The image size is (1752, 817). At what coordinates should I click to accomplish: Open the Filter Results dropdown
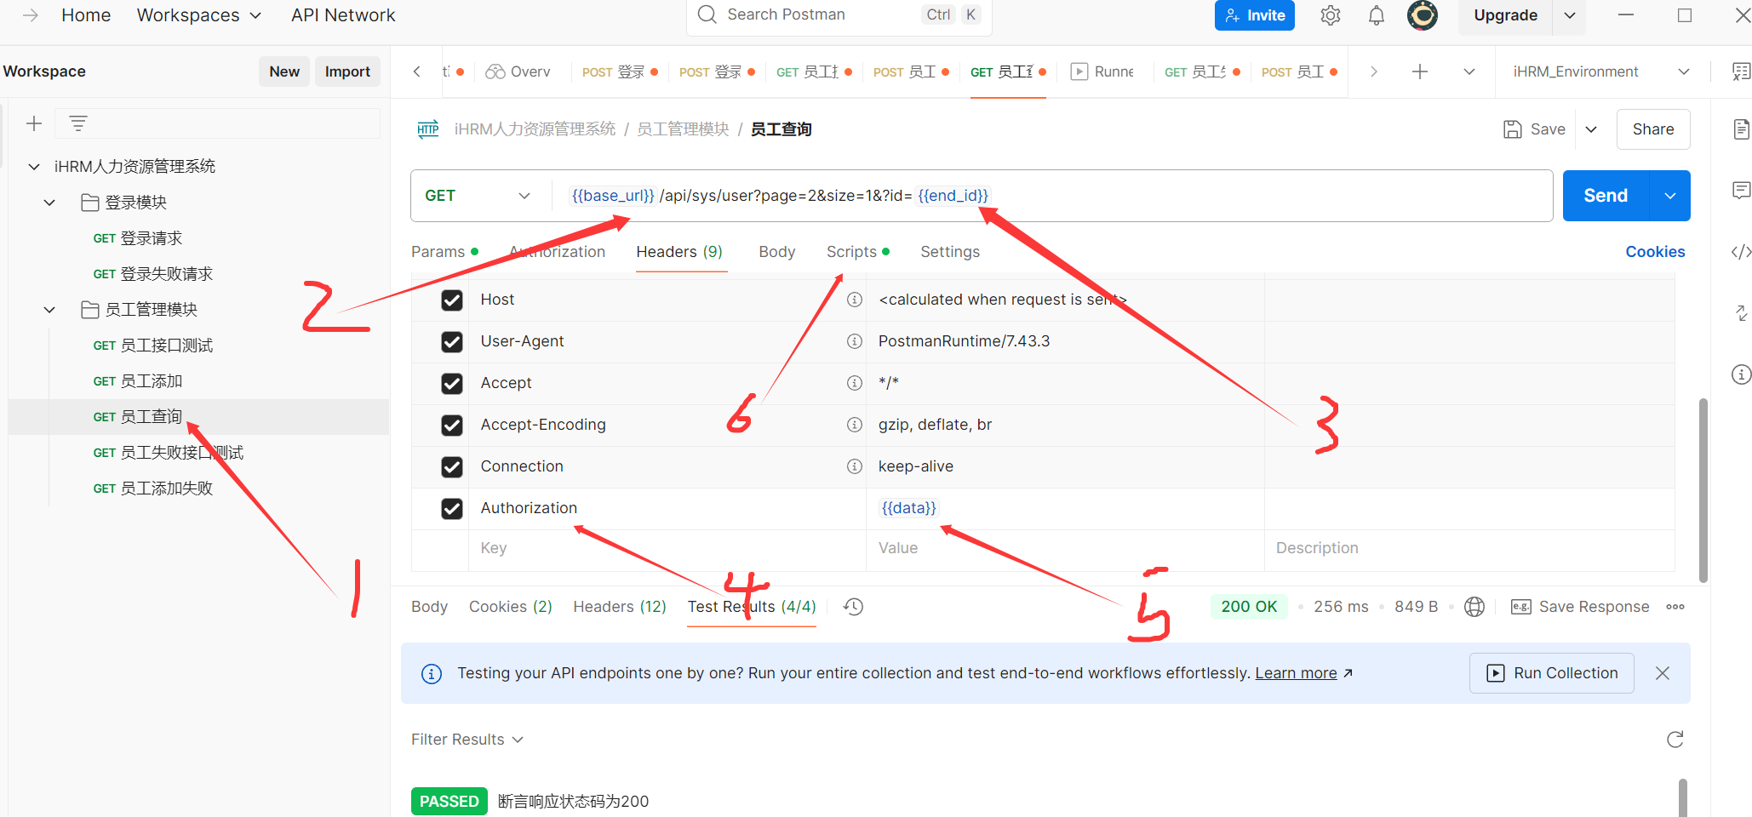[467, 740]
